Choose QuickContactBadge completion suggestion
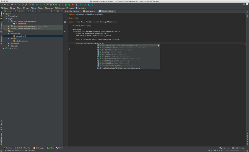The height and width of the screenshot is (152, 249). 128,50
